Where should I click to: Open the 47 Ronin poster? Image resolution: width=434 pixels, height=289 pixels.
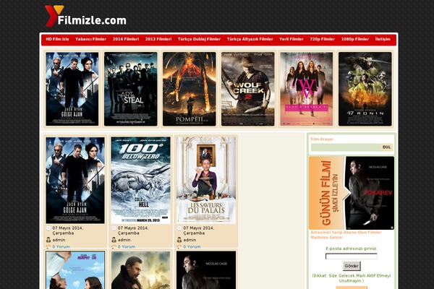pos(365,89)
